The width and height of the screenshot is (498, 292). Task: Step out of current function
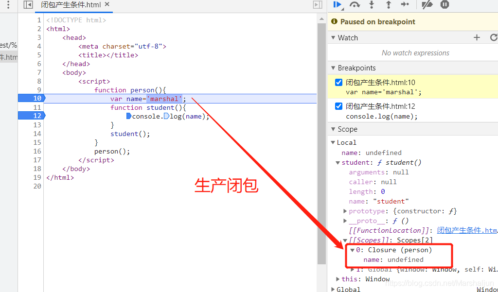389,4
